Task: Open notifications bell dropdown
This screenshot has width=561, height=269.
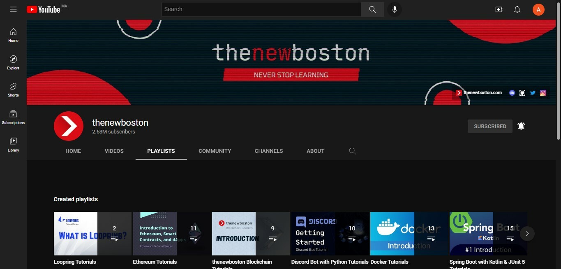Action: click(517, 9)
